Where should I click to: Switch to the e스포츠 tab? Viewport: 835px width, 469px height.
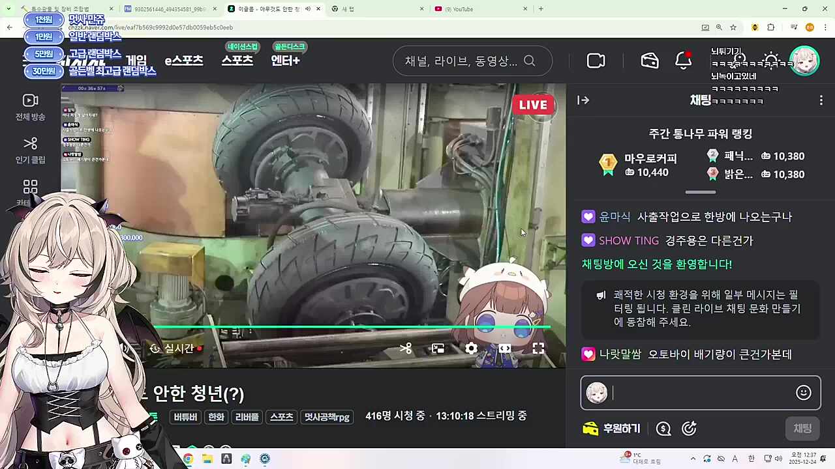point(183,61)
